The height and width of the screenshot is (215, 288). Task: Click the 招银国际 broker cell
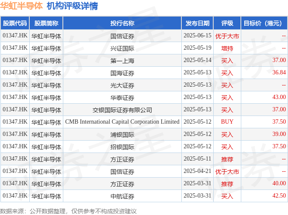point(122,147)
